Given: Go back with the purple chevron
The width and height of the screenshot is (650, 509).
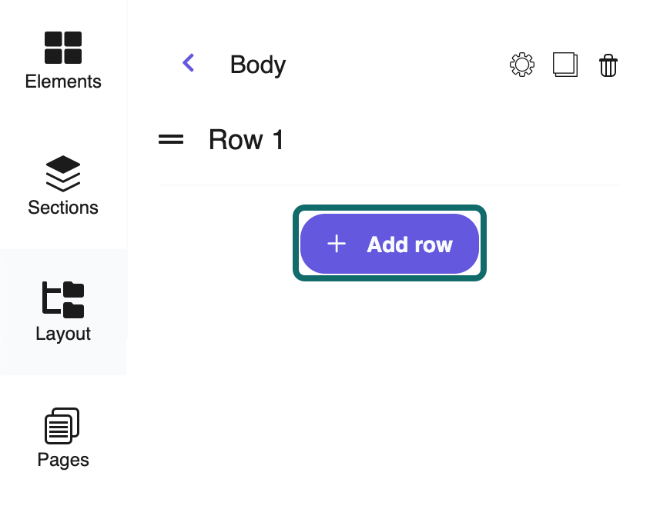Looking at the screenshot, I should 189,63.
